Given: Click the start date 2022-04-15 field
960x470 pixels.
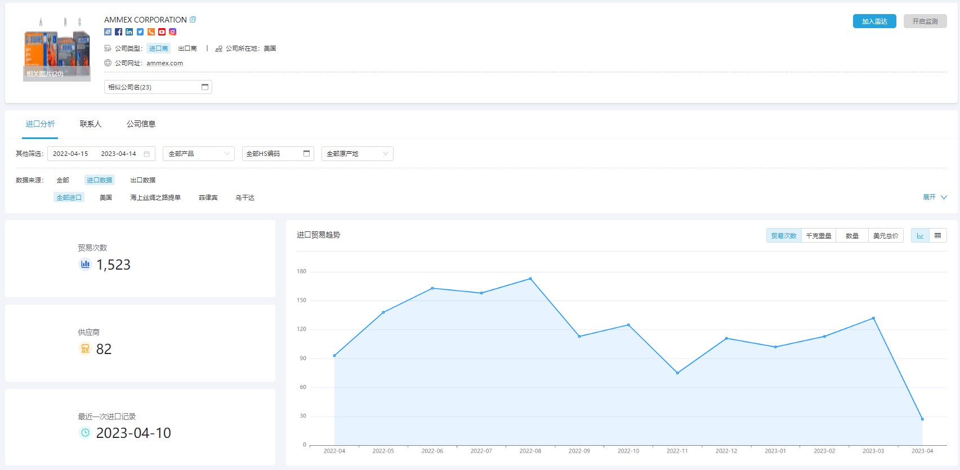Looking at the screenshot, I should tap(70, 154).
